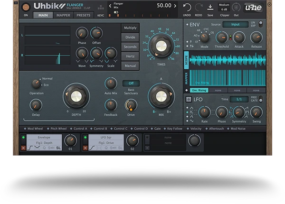Click the Undo arrow icon
285x204 pixels.
[x=186, y=7]
